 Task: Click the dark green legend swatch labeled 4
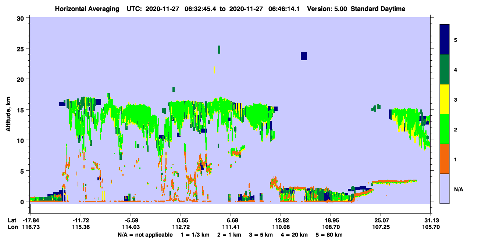[445, 69]
